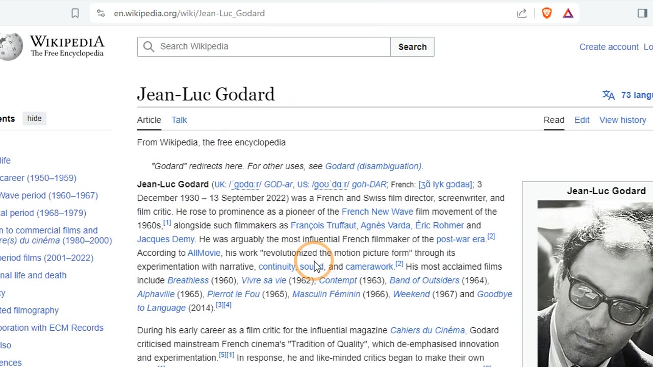Switch to the Talk tab
Screen dimensions: 653x367
click(179, 120)
